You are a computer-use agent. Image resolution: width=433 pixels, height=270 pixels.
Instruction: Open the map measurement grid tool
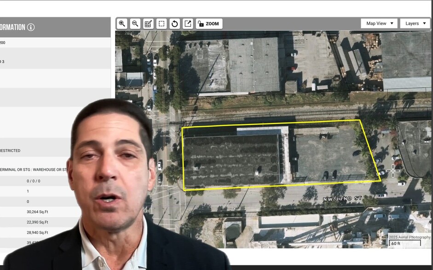point(148,23)
